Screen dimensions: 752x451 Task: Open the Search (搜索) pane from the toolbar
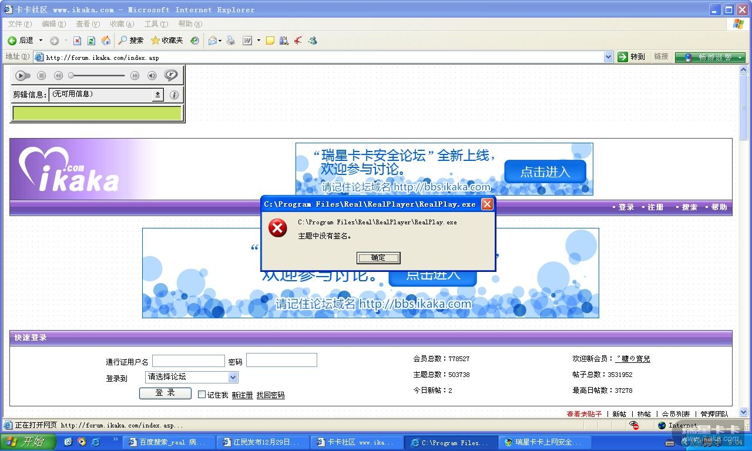pos(131,41)
